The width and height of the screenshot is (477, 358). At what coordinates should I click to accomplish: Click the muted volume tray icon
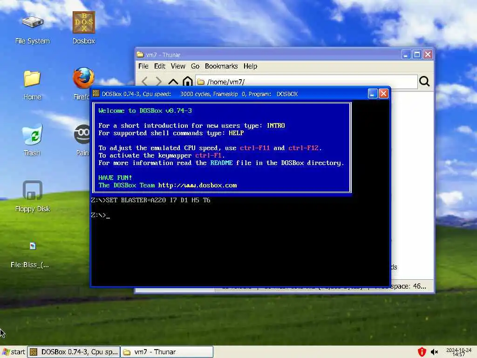click(x=435, y=352)
